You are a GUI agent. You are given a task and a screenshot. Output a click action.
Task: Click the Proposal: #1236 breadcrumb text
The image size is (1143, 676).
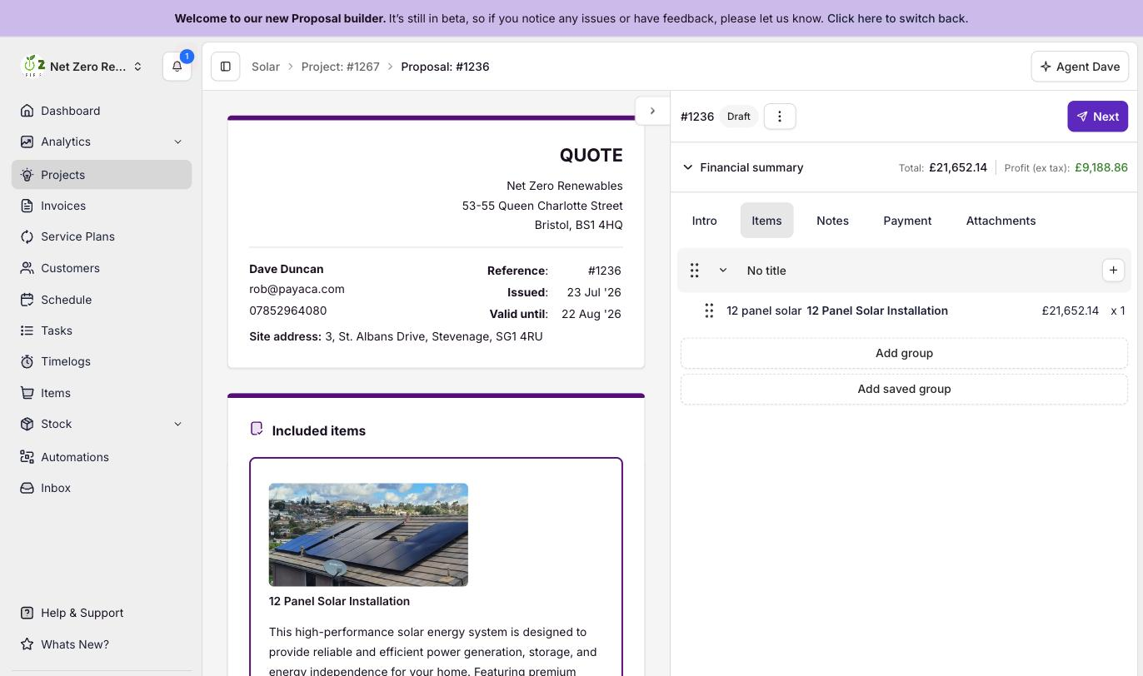click(x=445, y=67)
